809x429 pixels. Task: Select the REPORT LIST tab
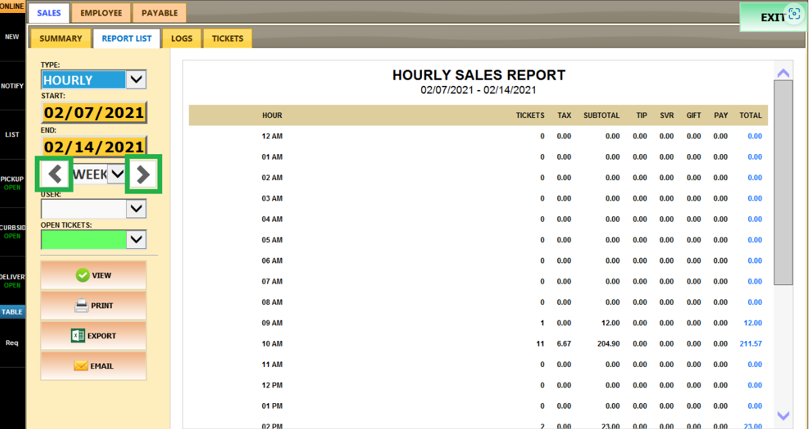click(x=126, y=39)
